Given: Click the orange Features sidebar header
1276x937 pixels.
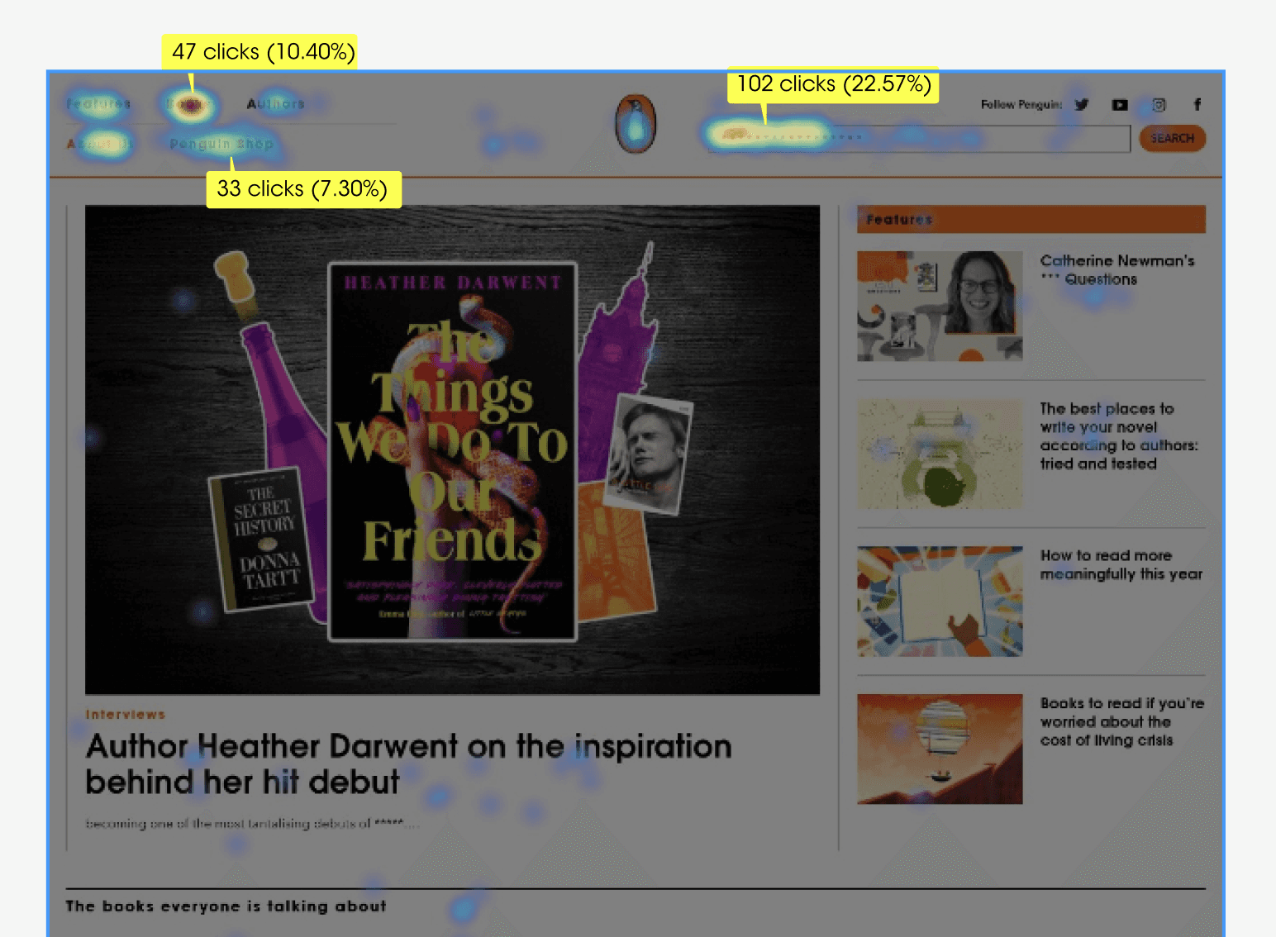Looking at the screenshot, I should coord(1031,219).
